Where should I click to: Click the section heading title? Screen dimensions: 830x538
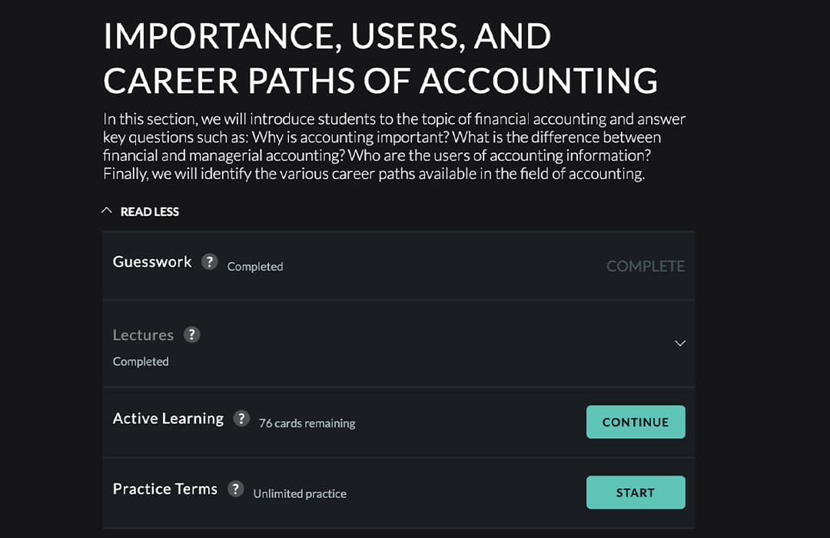point(380,58)
